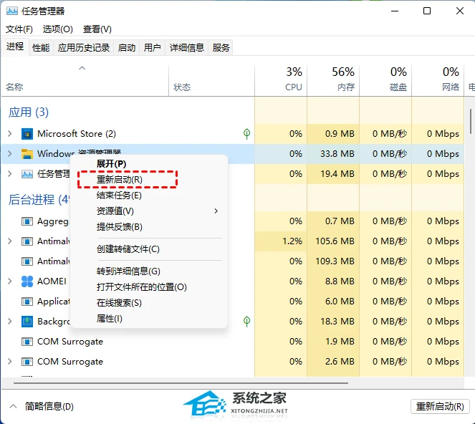
Task: Click the horizontal scrollbar thumb
Action: click(x=181, y=383)
